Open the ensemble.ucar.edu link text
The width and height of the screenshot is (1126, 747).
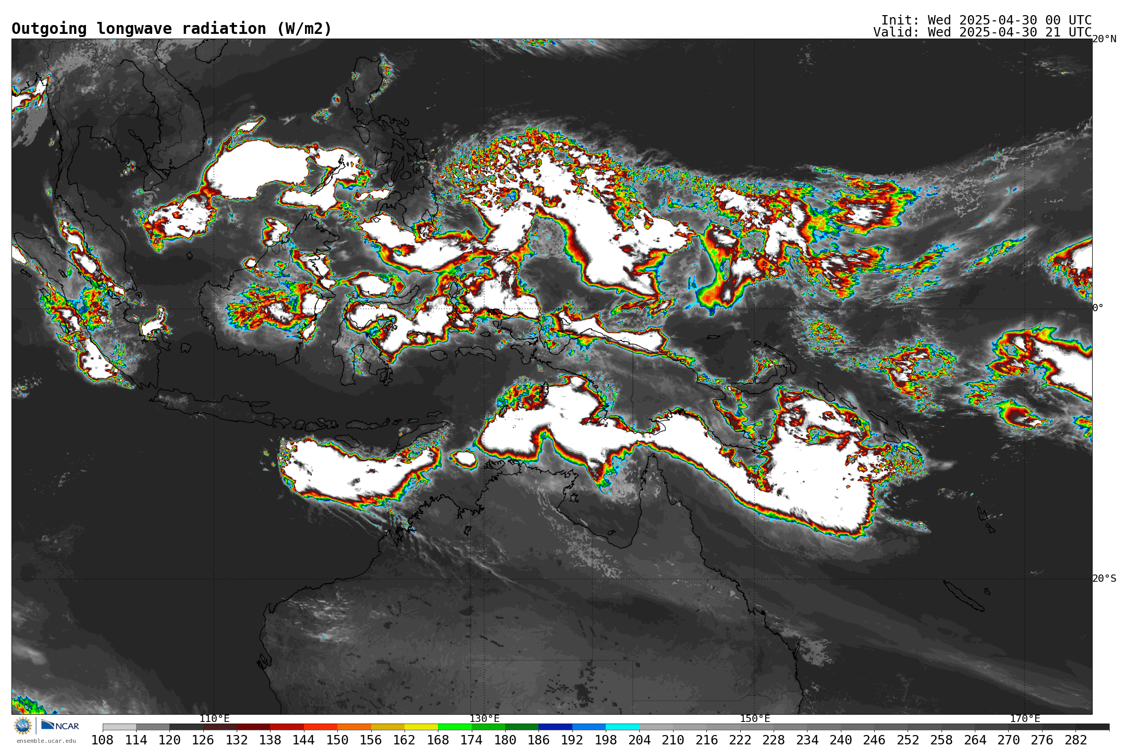pos(46,741)
